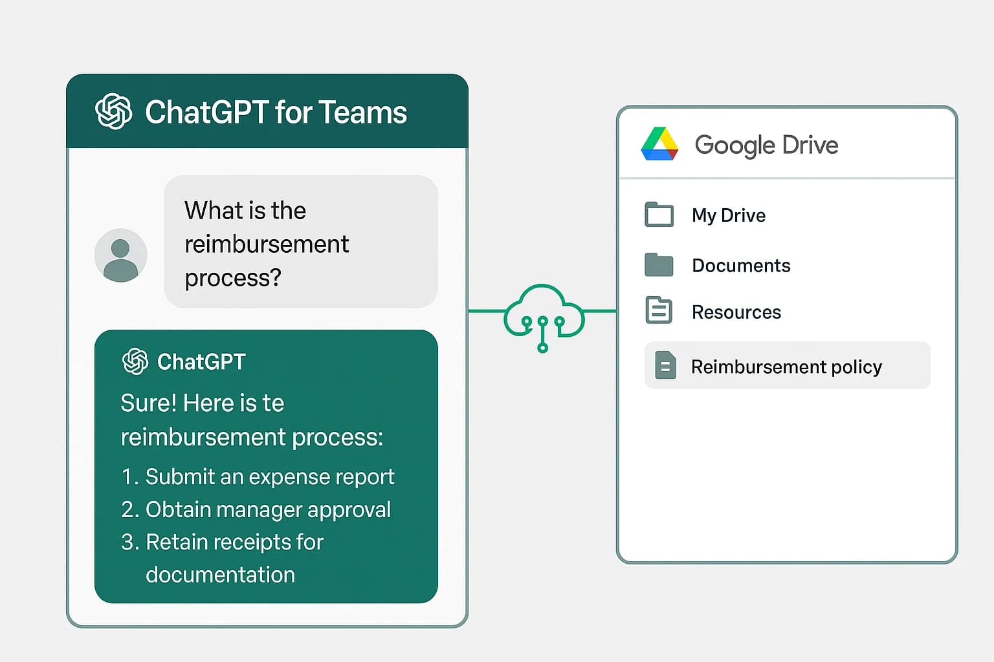The height and width of the screenshot is (662, 994).
Task: Select the Google Drive triangle logo
Action: pyautogui.click(x=661, y=144)
